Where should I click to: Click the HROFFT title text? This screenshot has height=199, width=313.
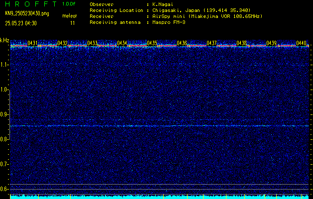pos(31,4)
